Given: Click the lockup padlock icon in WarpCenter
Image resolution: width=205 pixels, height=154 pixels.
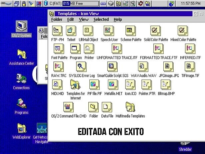Looking at the screenshot, I should [24, 4].
